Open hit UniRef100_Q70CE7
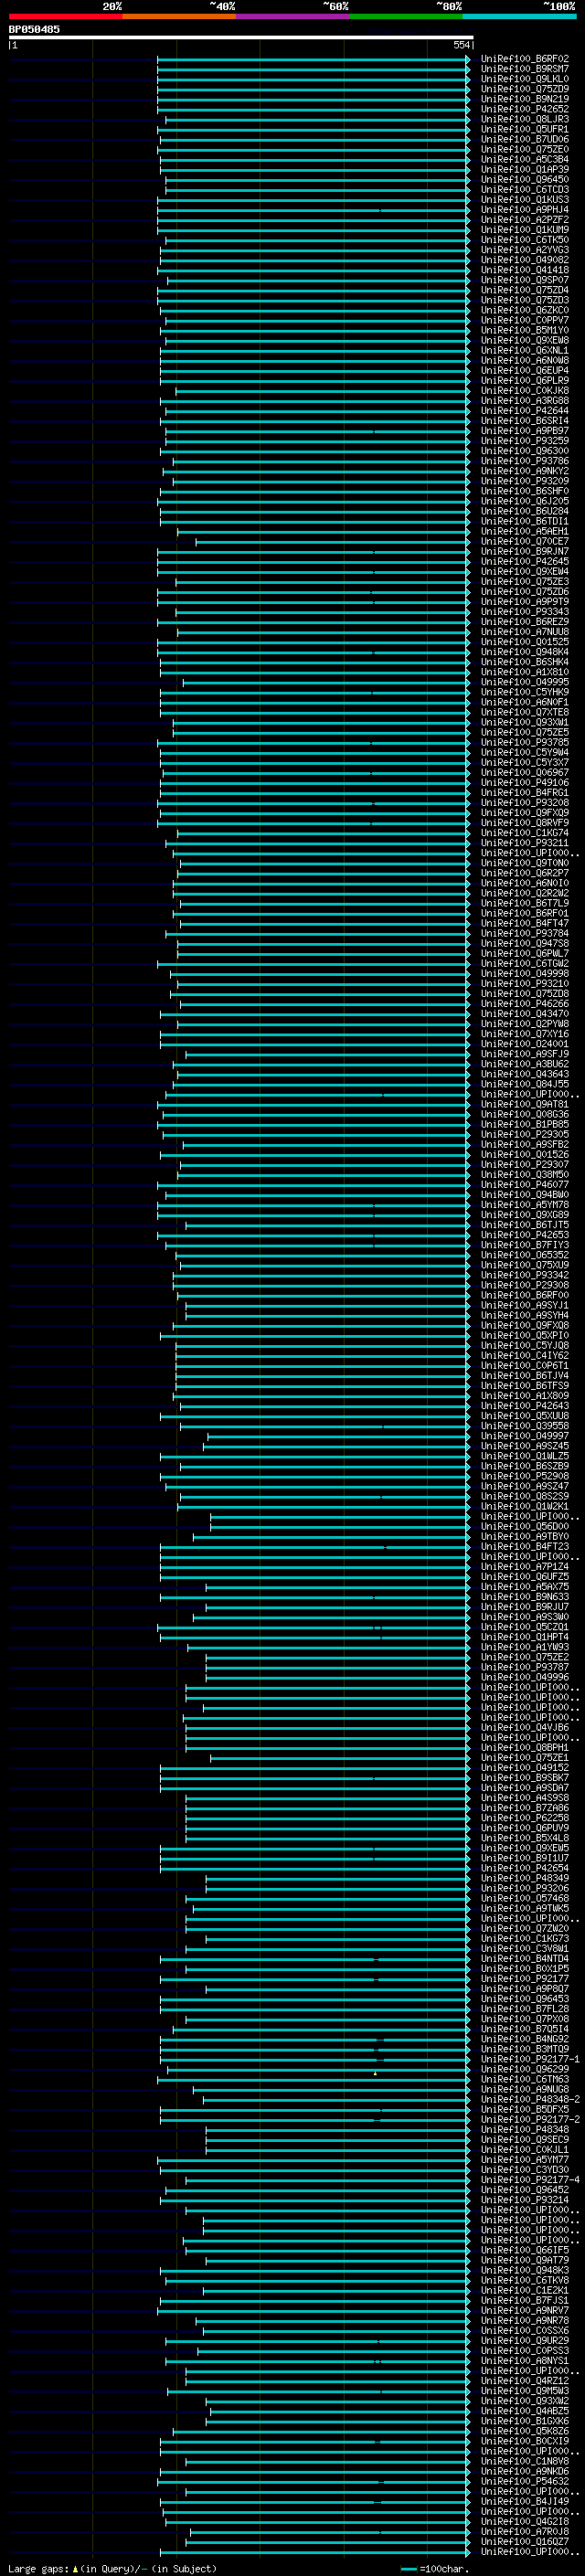The width and height of the screenshot is (585, 2576). click(x=524, y=542)
